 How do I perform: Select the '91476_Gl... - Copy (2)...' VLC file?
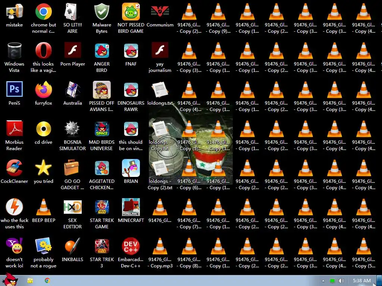(x=189, y=12)
